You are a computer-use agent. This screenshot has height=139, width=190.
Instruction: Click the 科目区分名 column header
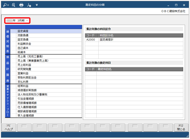[x=141, y=35]
